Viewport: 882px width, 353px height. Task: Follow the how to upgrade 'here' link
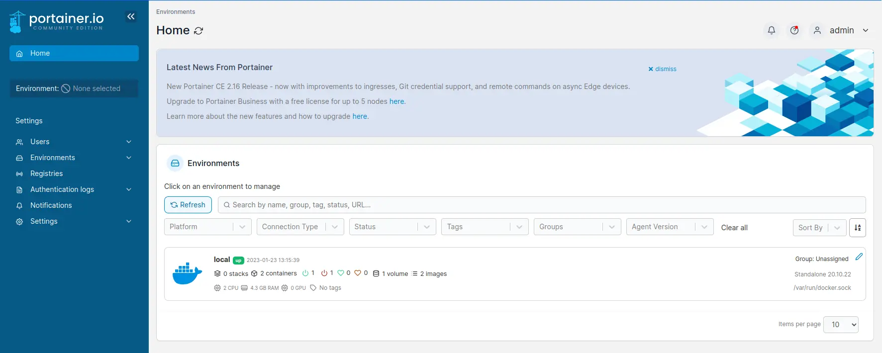[x=360, y=116]
